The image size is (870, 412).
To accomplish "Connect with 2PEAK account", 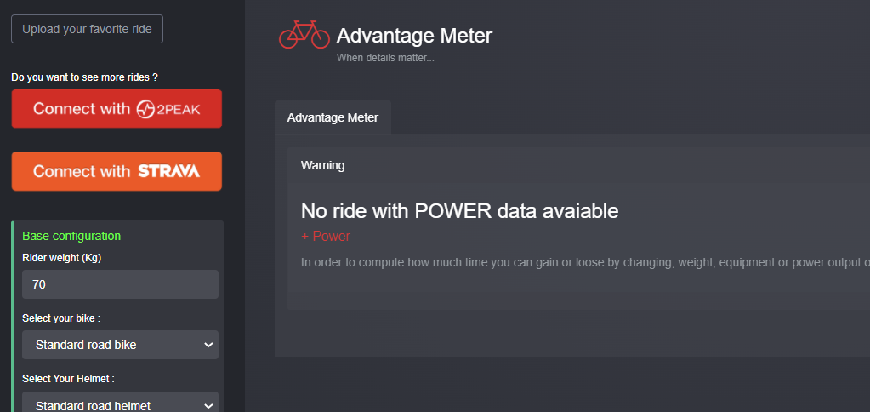I will click(x=117, y=109).
